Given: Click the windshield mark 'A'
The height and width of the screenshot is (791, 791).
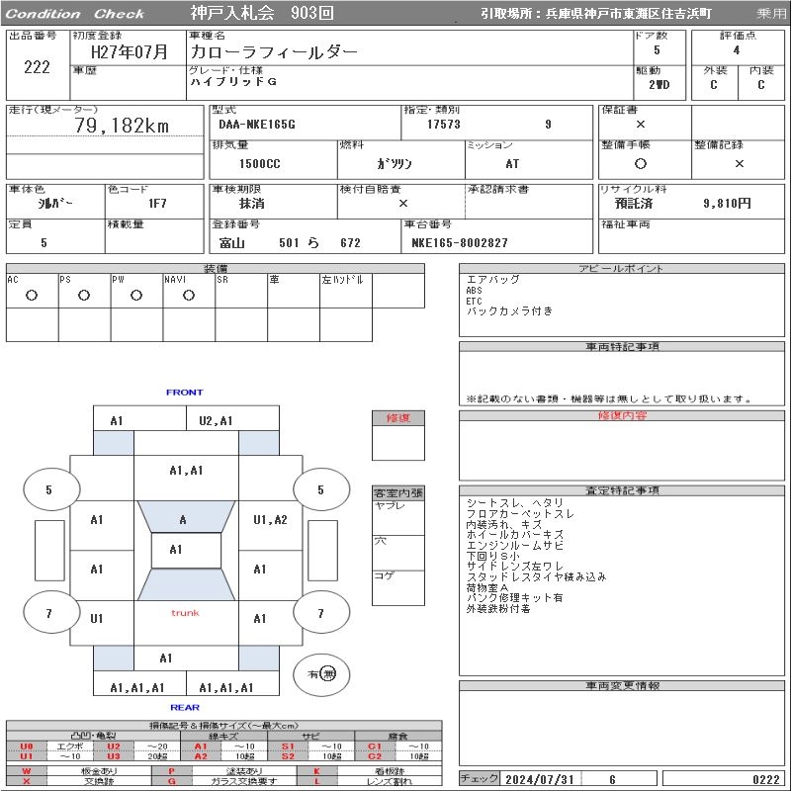Looking at the screenshot, I should click(183, 520).
